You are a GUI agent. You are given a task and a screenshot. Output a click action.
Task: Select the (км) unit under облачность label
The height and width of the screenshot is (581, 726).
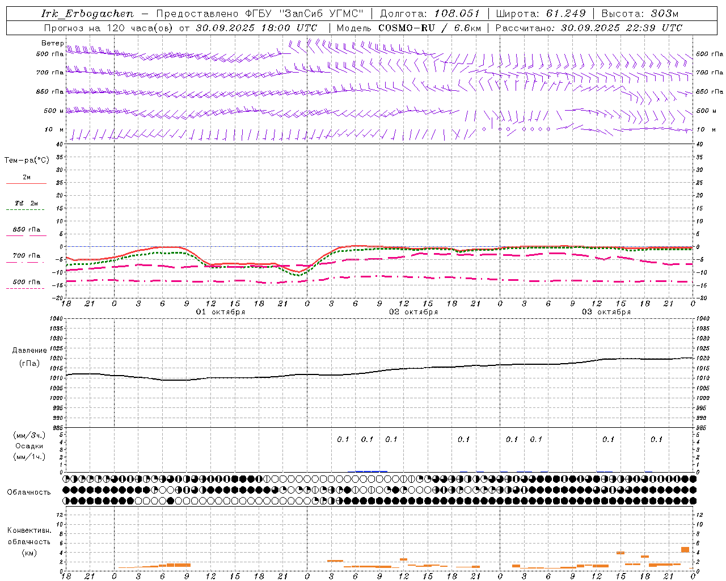click(x=29, y=553)
